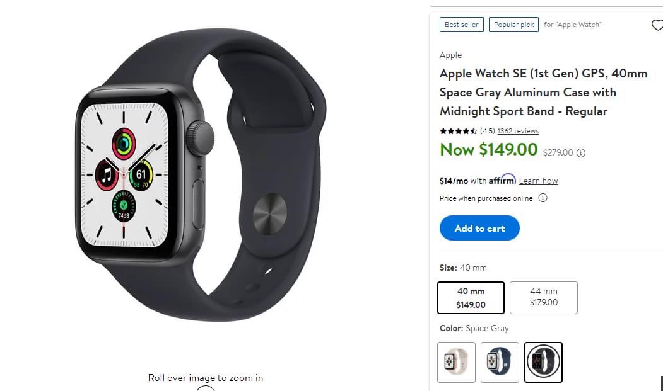Select the 40 mm size option
The width and height of the screenshot is (663, 391).
(x=471, y=298)
